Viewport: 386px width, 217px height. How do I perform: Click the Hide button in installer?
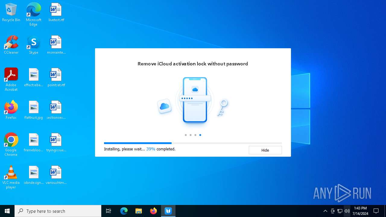[x=265, y=150]
